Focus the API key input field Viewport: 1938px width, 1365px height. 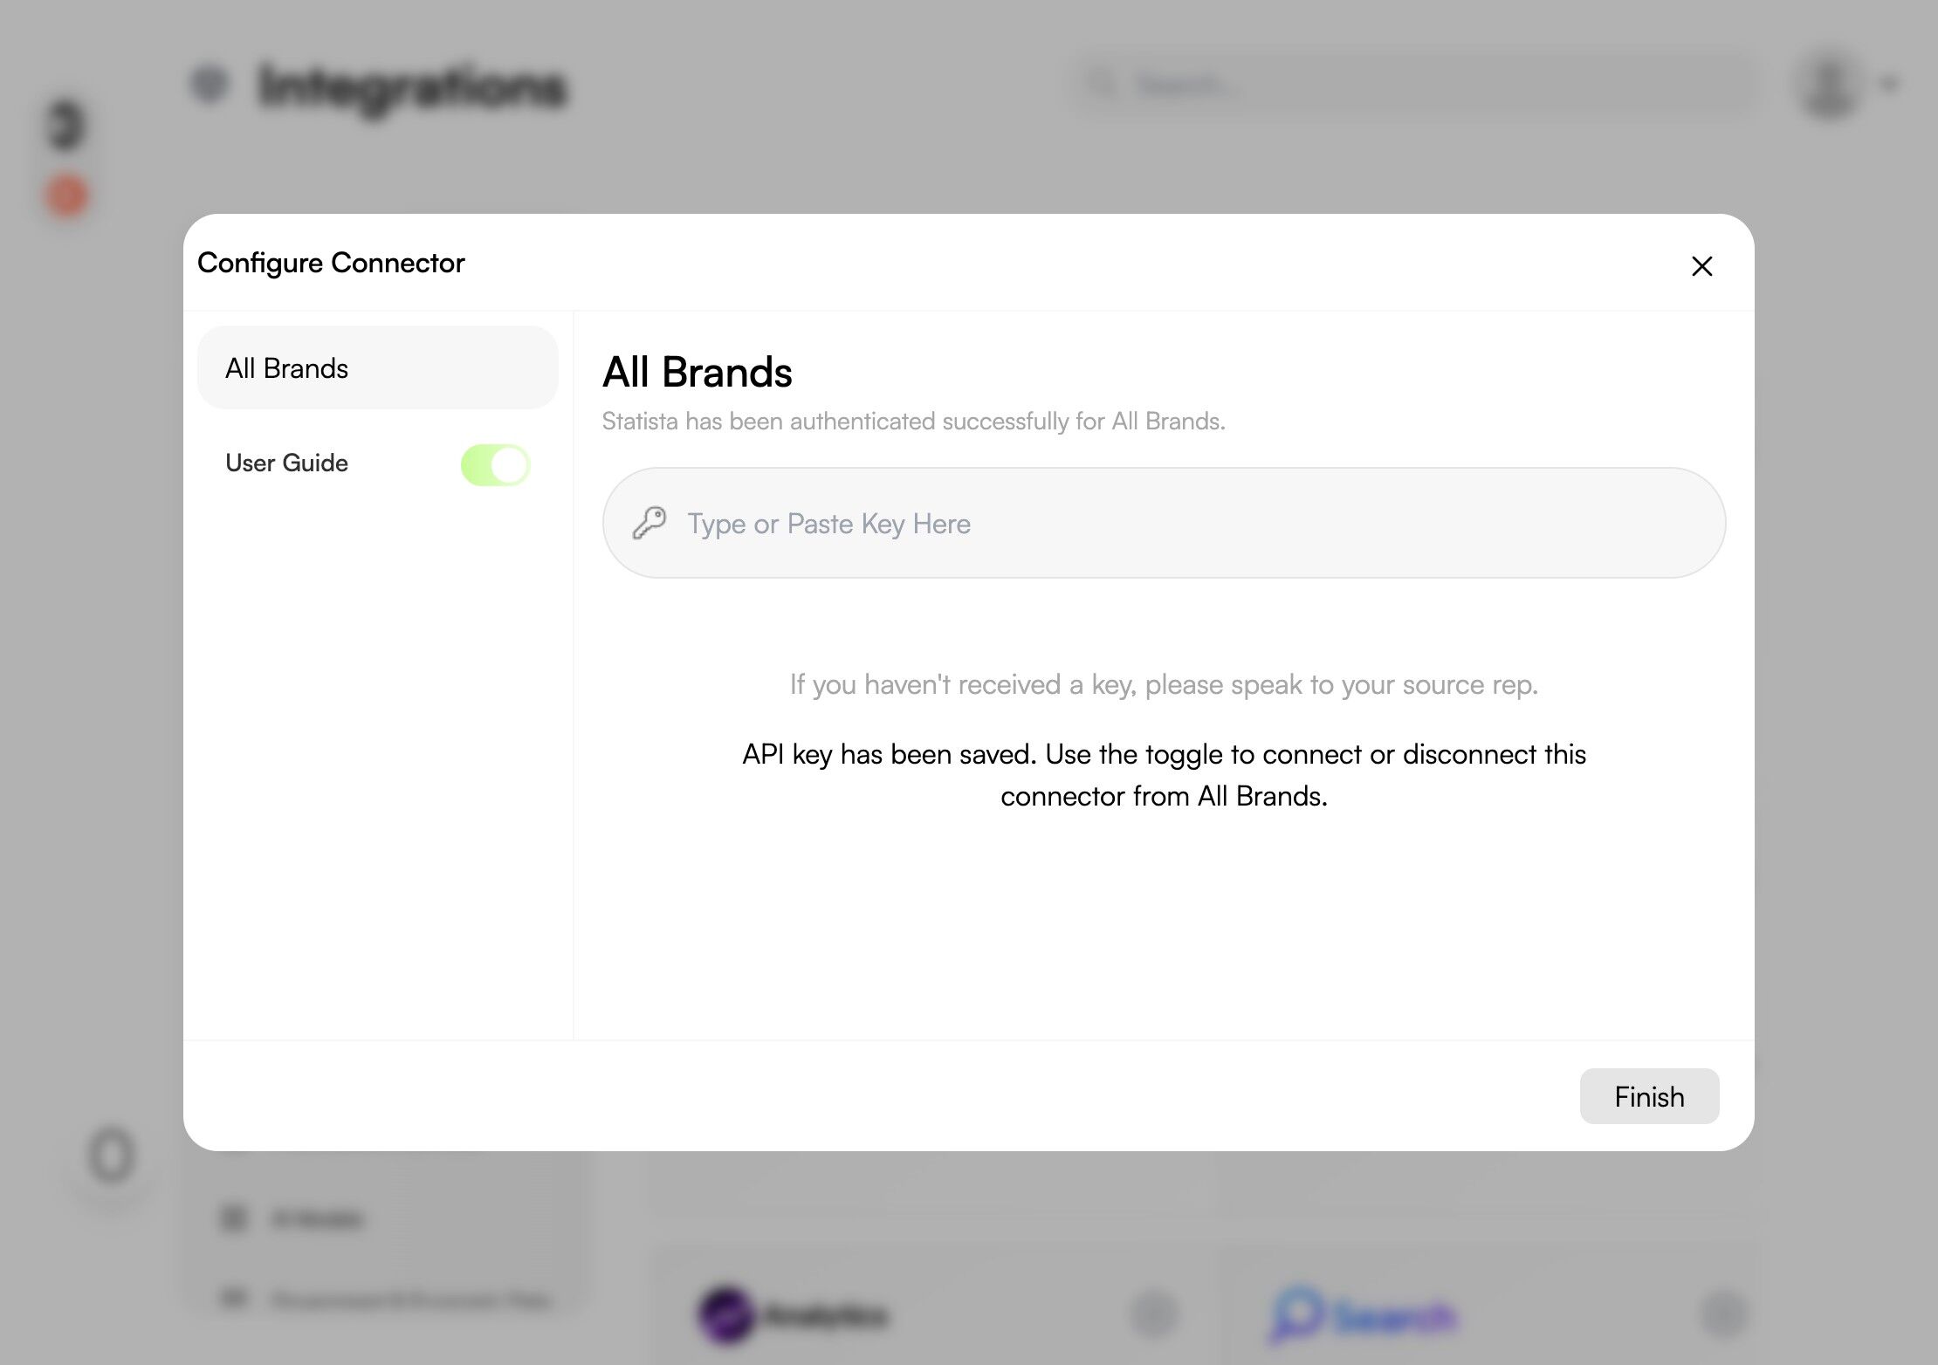1179,524
